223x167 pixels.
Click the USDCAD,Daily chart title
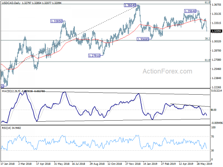tap(12, 3)
